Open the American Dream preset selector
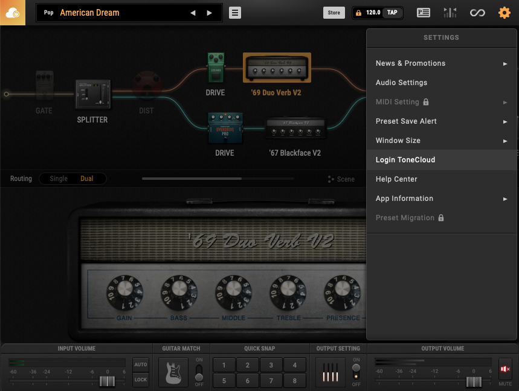 pos(89,13)
